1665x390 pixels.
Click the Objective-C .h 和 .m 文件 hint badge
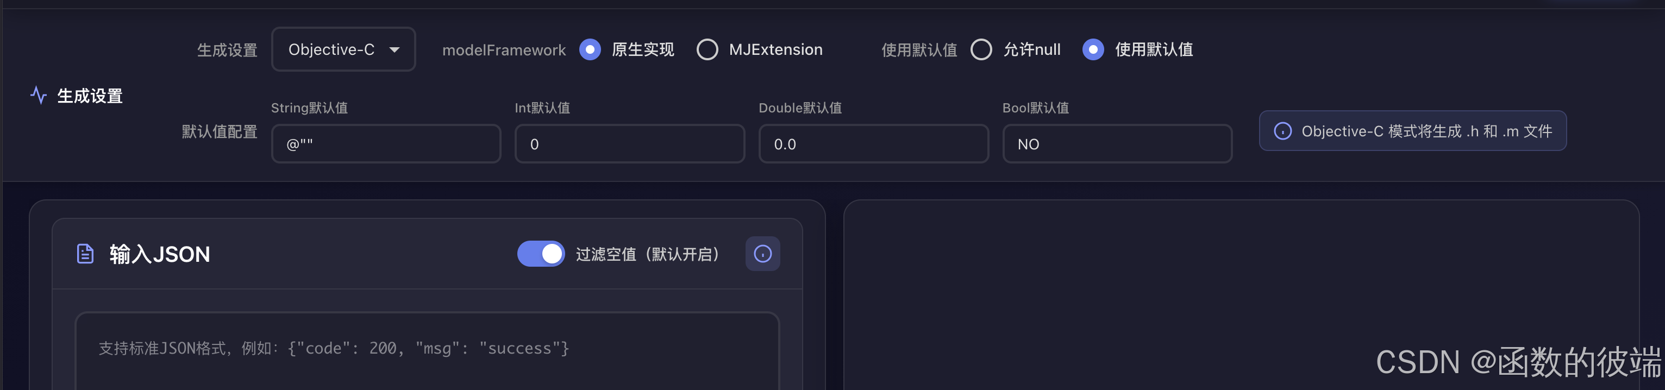point(1412,131)
